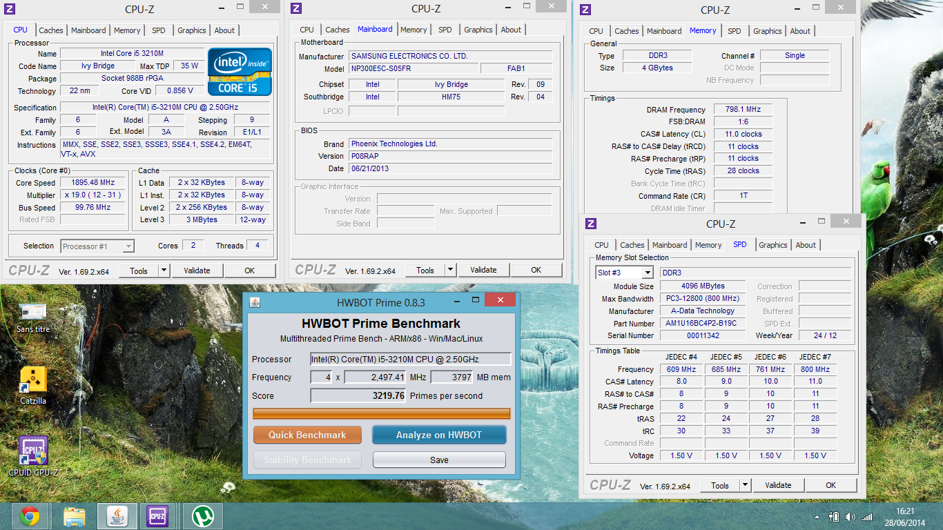This screenshot has height=530, width=943.
Task: Click the orange benchmark progress bar
Action: (382, 413)
